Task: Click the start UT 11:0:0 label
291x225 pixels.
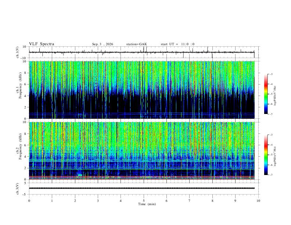Action: pos(177,44)
